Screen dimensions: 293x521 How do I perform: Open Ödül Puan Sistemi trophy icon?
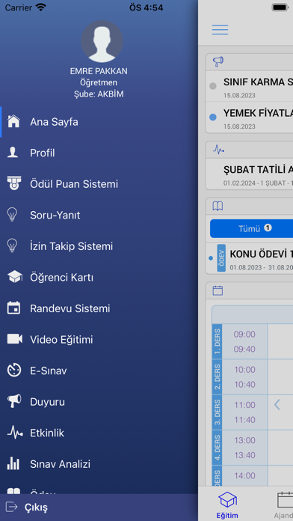(14, 183)
